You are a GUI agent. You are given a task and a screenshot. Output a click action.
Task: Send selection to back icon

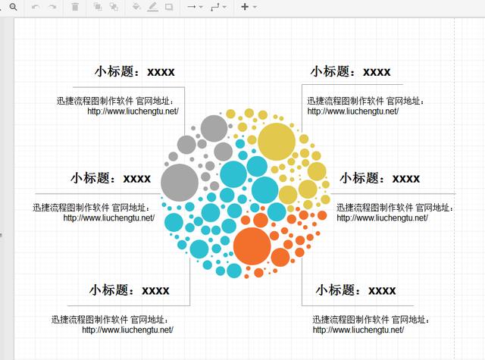[x=114, y=7]
